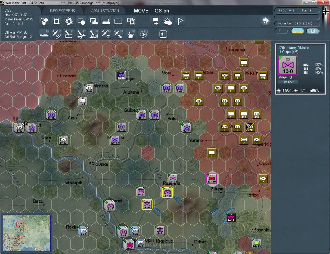The image size is (330, 254).
Task: Click the boxed up-arrow toolbar icon
Action: [163, 34]
